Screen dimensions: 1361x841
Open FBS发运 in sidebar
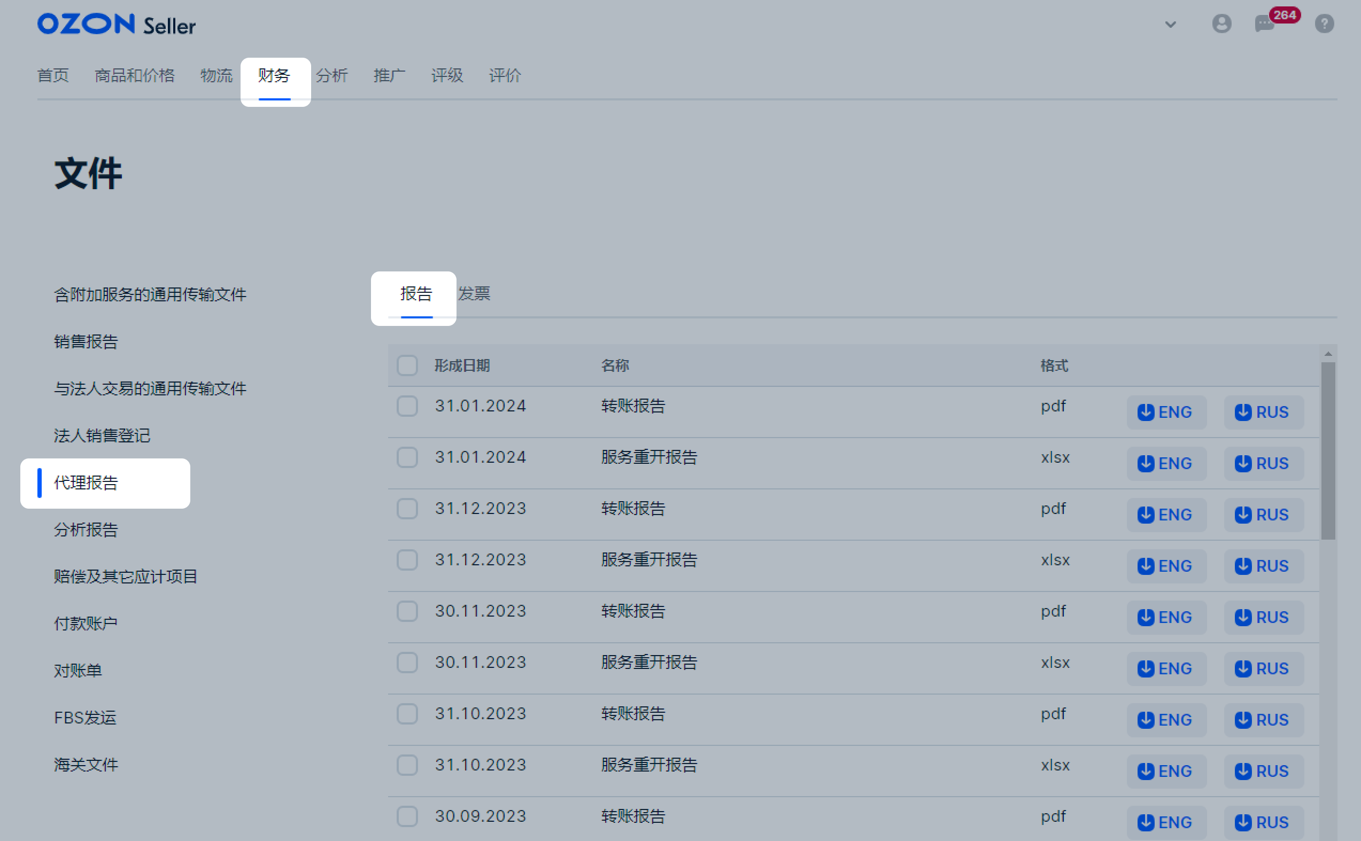click(85, 718)
